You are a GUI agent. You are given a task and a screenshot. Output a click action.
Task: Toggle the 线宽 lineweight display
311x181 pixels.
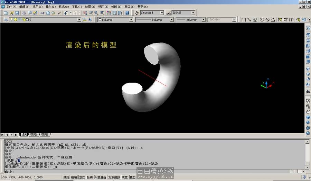[x=125, y=177]
